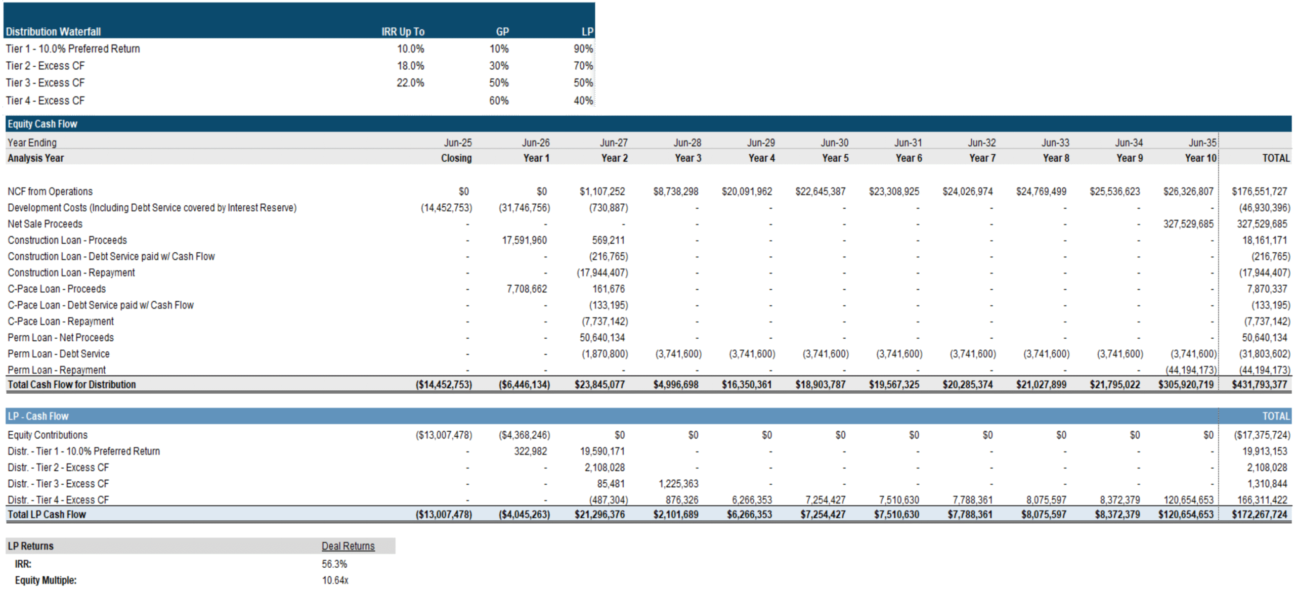Select the Year 10 column header
The height and width of the screenshot is (593, 1295).
1200,158
